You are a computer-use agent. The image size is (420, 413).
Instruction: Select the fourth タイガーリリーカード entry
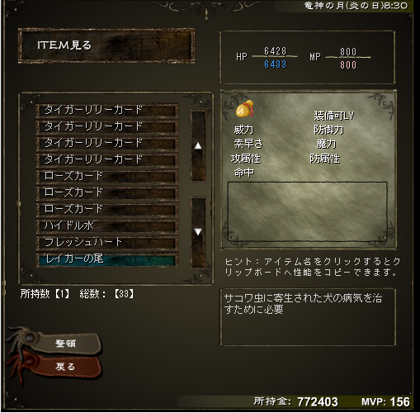(107, 159)
